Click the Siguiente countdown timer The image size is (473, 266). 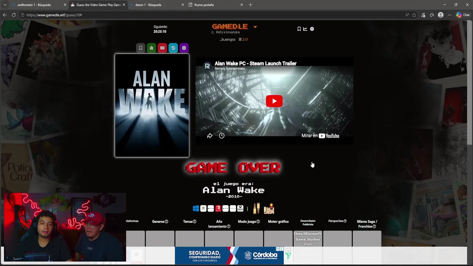160,29
